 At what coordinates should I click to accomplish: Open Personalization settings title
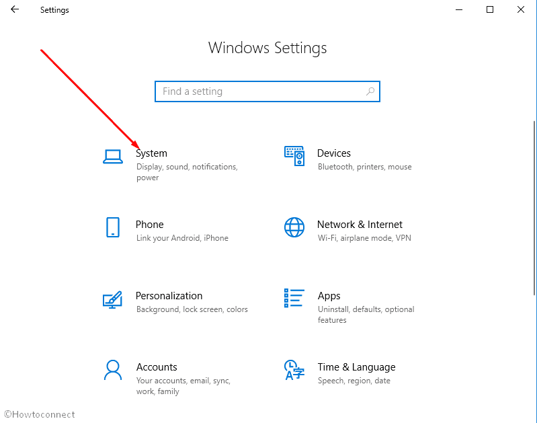(x=169, y=296)
